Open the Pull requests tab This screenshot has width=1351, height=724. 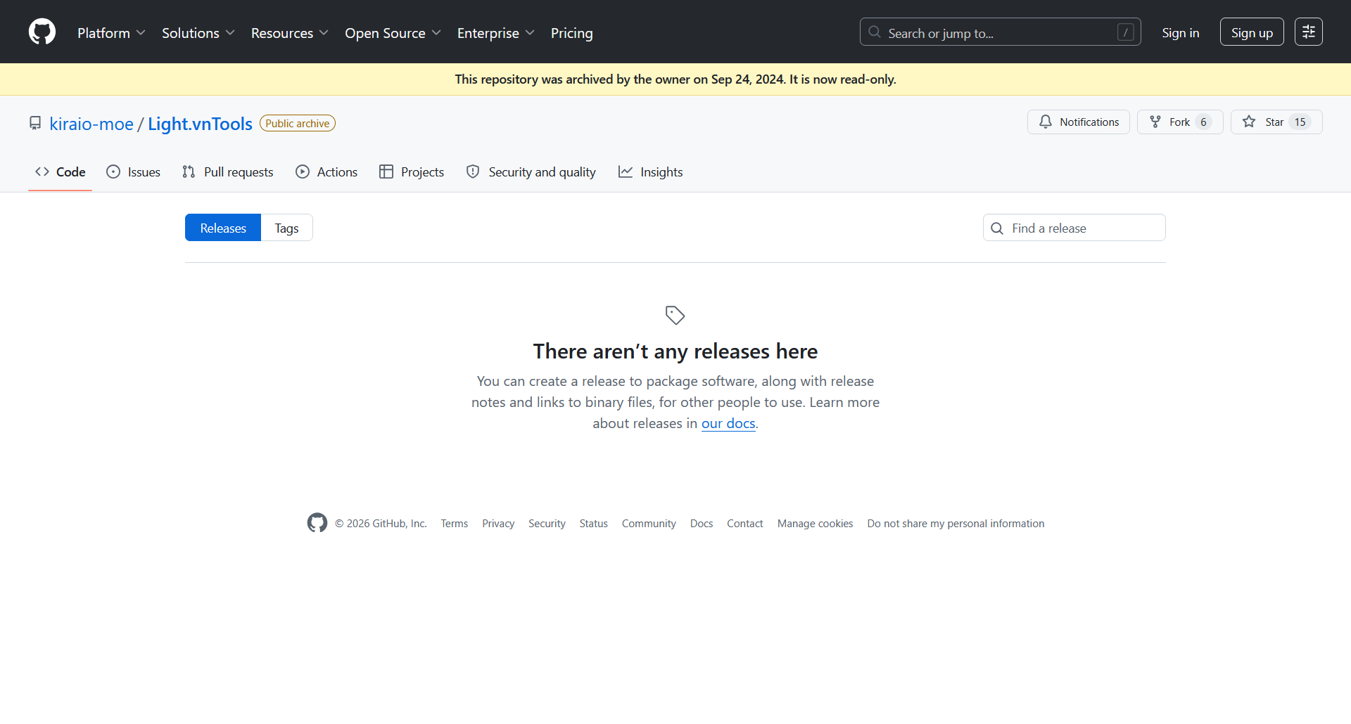click(228, 172)
